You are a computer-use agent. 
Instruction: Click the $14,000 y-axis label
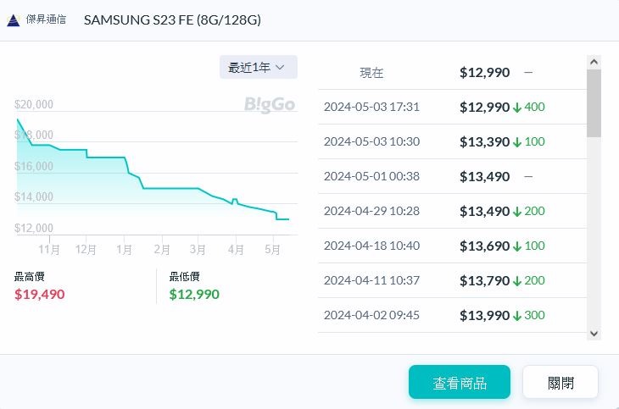[34, 196]
